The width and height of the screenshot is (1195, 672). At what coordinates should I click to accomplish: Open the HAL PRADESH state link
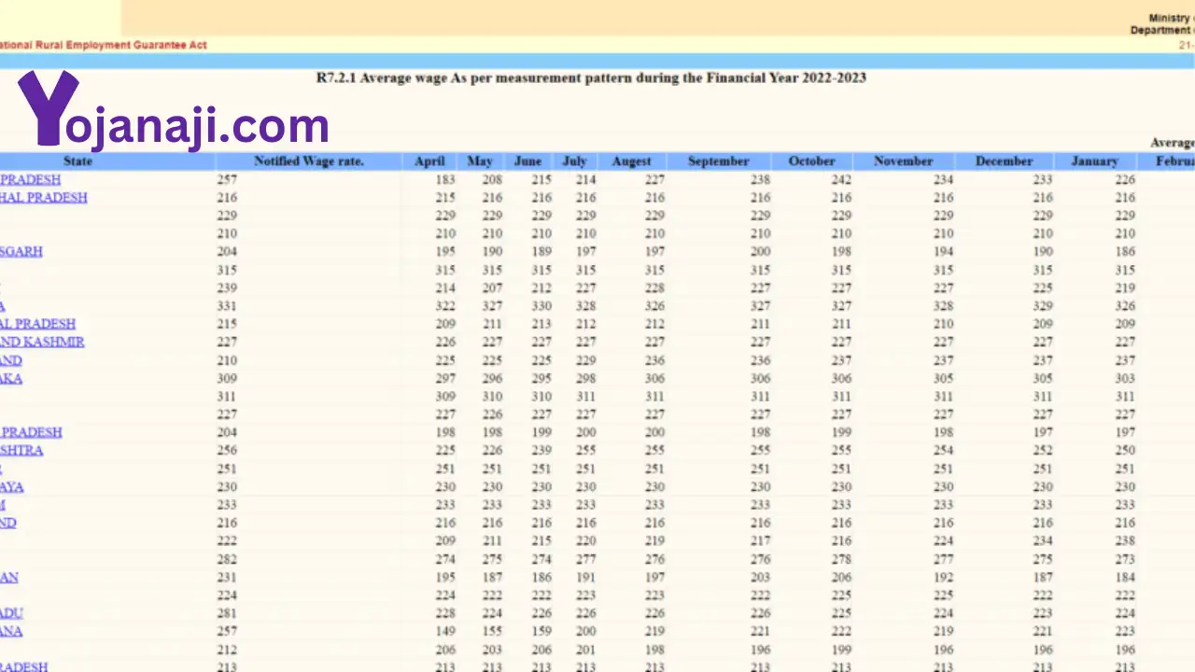coord(44,198)
